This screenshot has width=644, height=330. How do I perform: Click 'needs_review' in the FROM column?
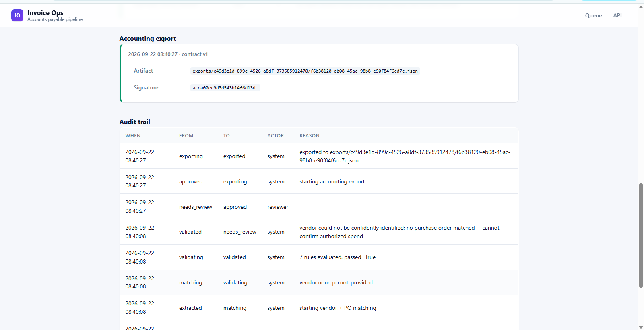[x=196, y=207]
